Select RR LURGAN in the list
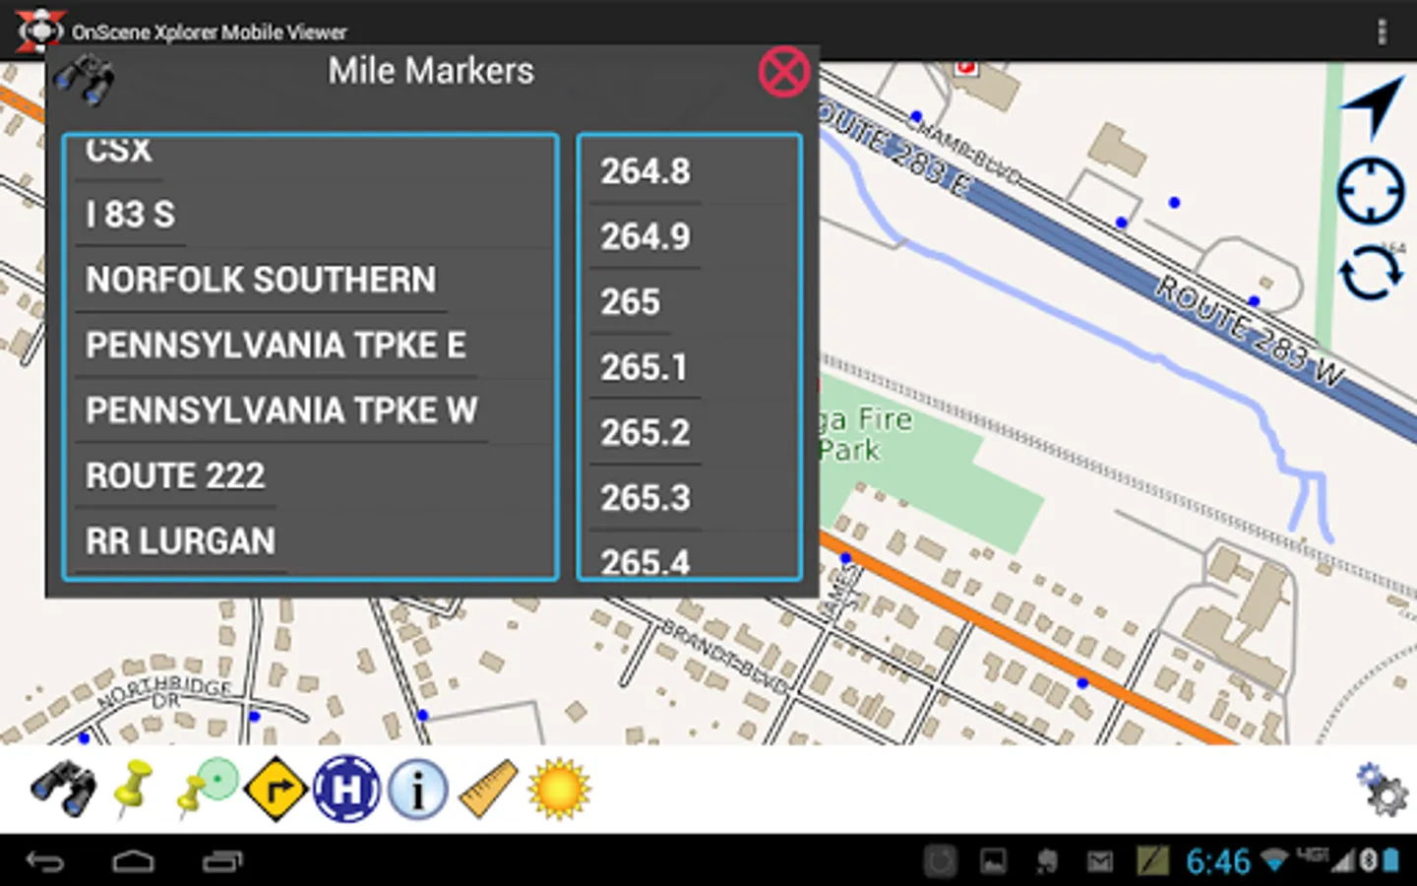This screenshot has width=1417, height=886. coord(311,540)
